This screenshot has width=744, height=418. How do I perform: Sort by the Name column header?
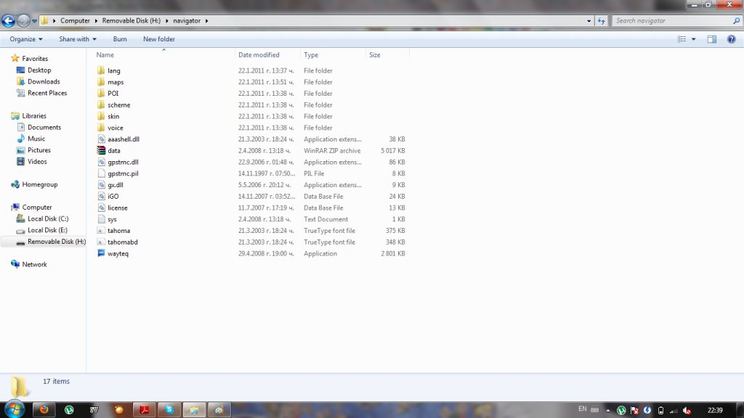(105, 55)
